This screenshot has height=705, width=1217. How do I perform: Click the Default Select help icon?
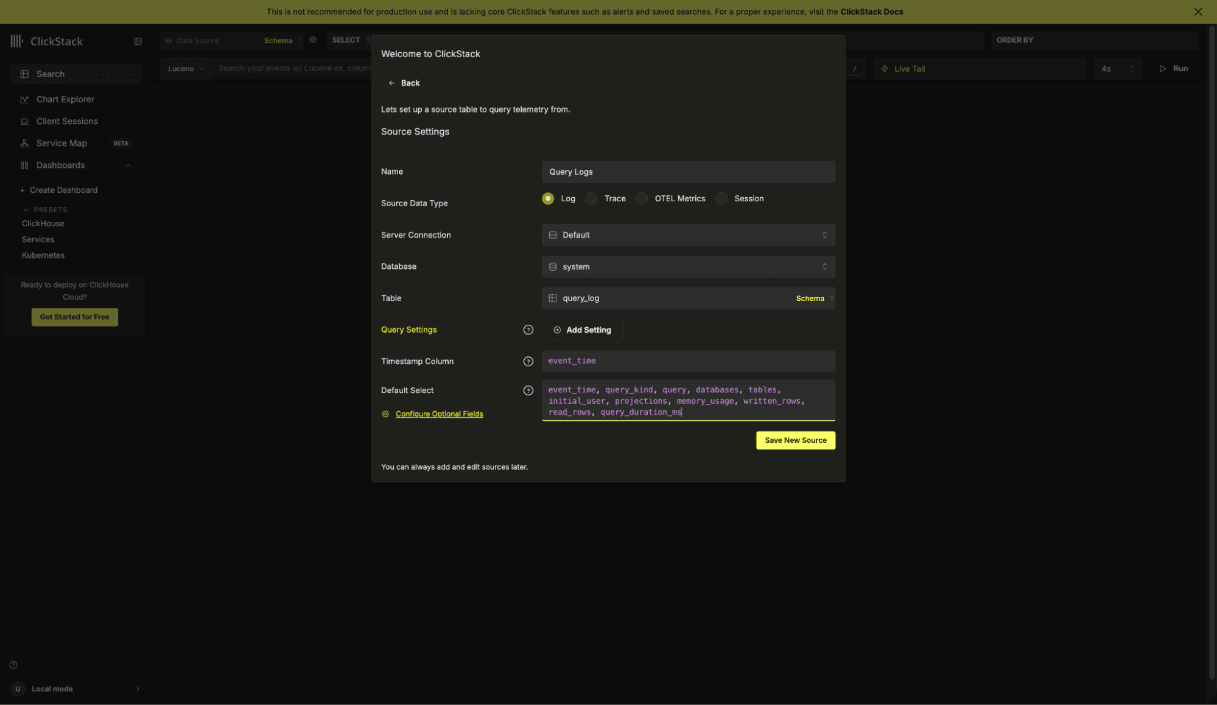click(528, 391)
